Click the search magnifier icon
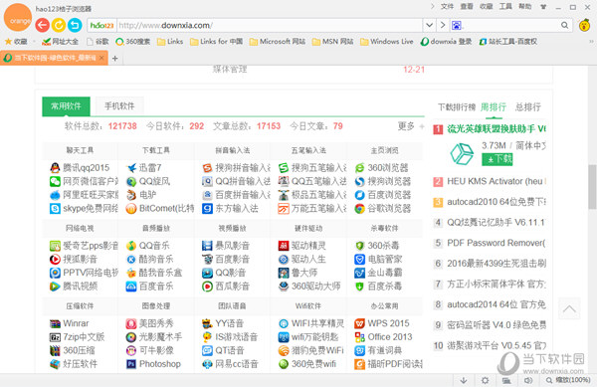Viewport: 597px width, 387px height. pos(564,25)
